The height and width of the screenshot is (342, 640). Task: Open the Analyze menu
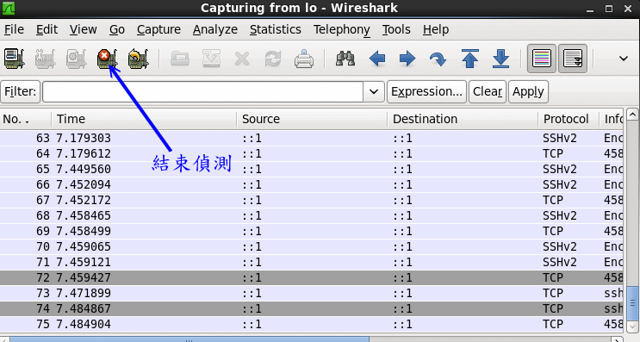click(215, 29)
